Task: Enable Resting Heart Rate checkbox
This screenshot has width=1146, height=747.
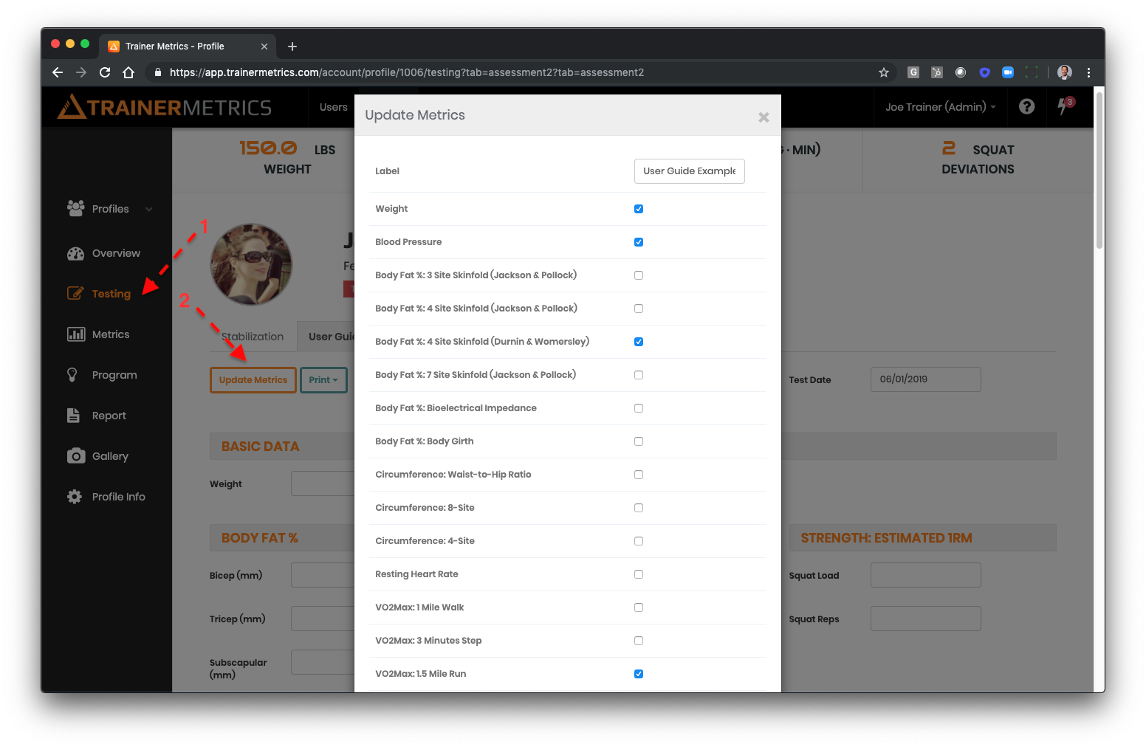Action: coord(639,574)
